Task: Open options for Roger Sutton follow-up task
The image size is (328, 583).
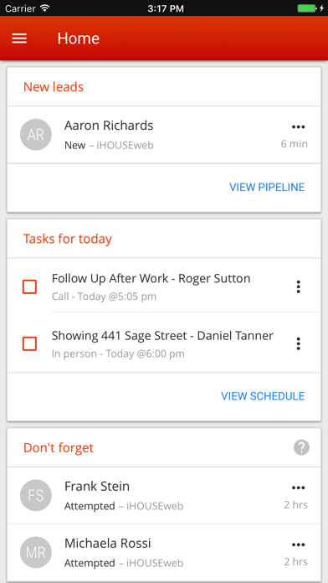Action: pos(298,286)
